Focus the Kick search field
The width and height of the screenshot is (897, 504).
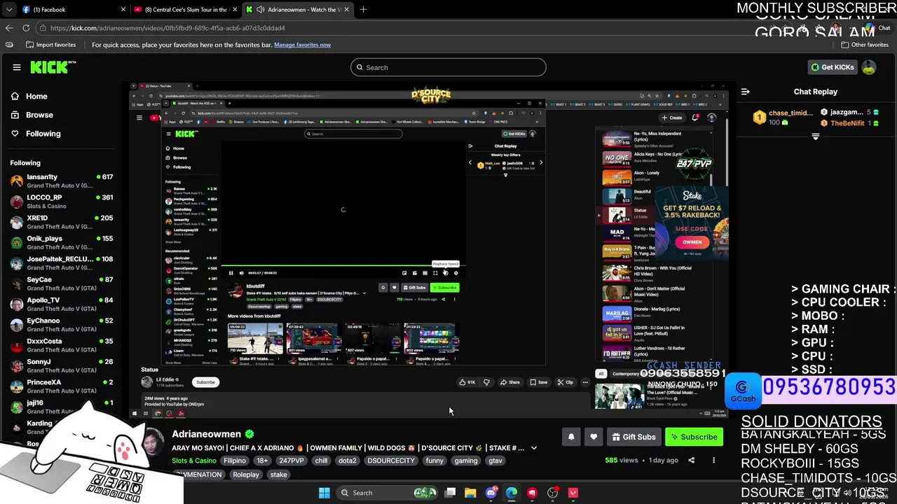[448, 67]
